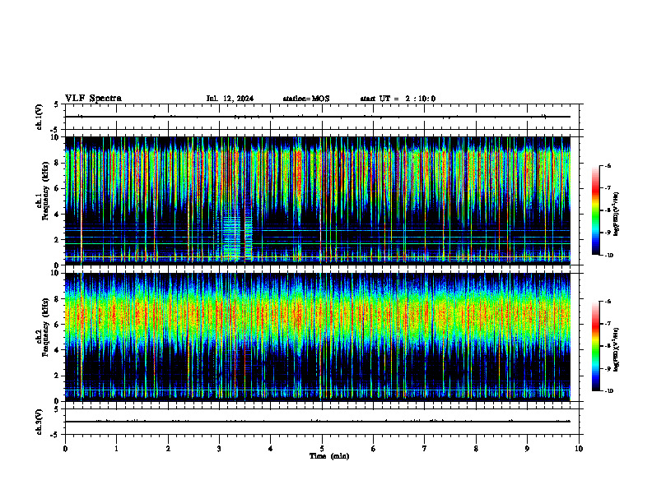This screenshot has width=652, height=503.
Task: Click the -6 label on ch.1 color bar
Action: point(608,165)
